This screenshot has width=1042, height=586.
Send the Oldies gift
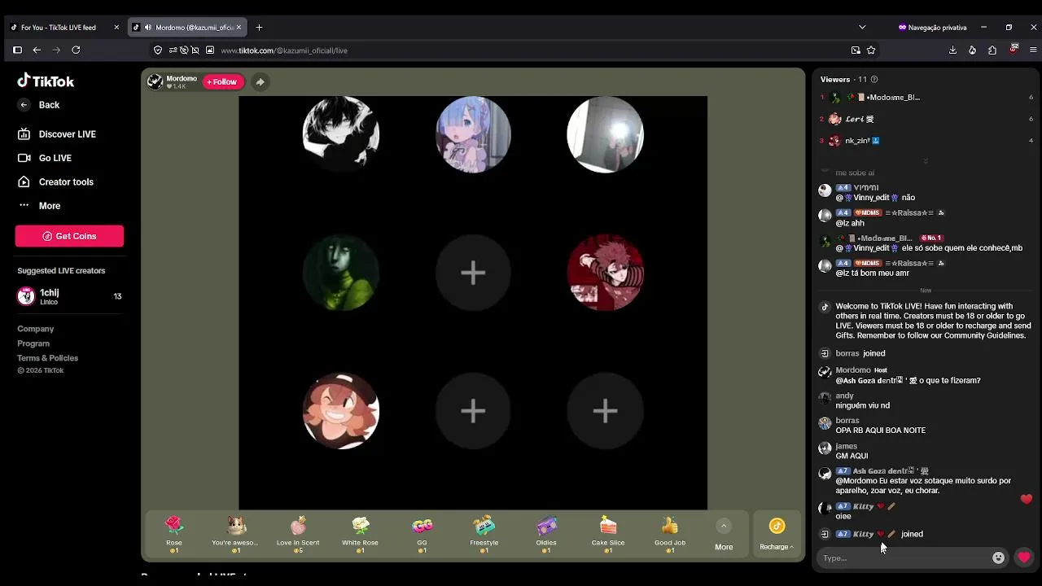[546, 534]
